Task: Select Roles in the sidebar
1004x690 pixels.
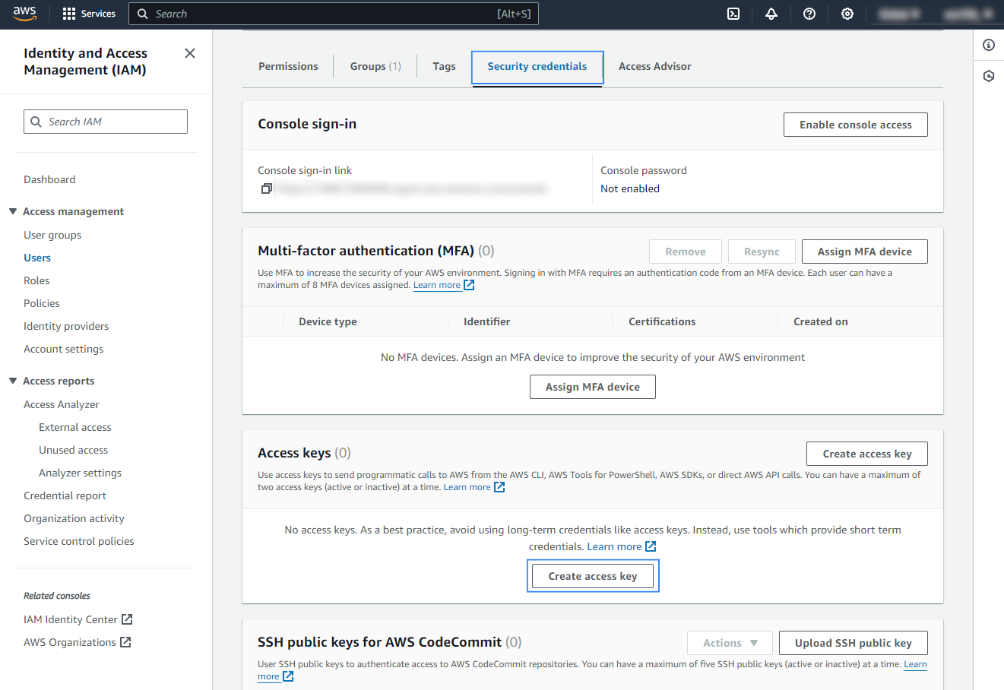Action: pos(36,280)
